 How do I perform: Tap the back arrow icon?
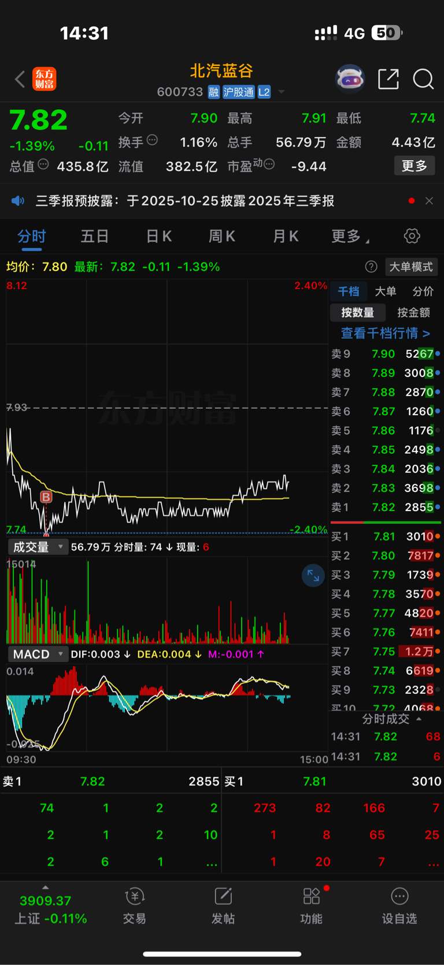pos(20,79)
